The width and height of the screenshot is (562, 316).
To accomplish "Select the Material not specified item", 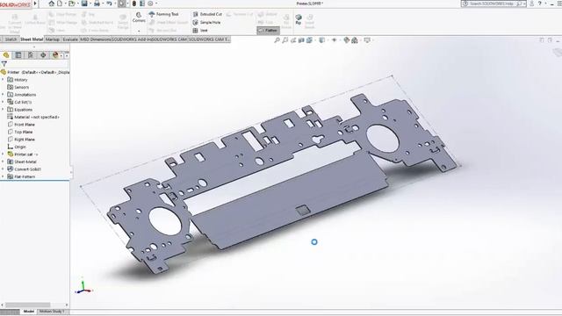I will pos(37,117).
